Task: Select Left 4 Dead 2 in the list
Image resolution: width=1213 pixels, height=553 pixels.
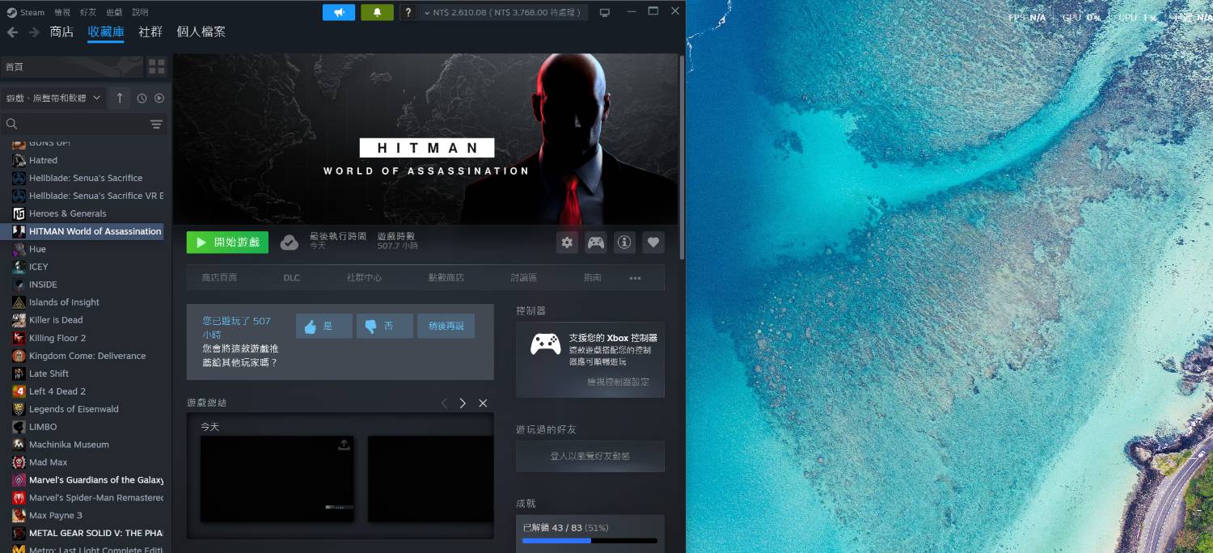Action: (87, 391)
